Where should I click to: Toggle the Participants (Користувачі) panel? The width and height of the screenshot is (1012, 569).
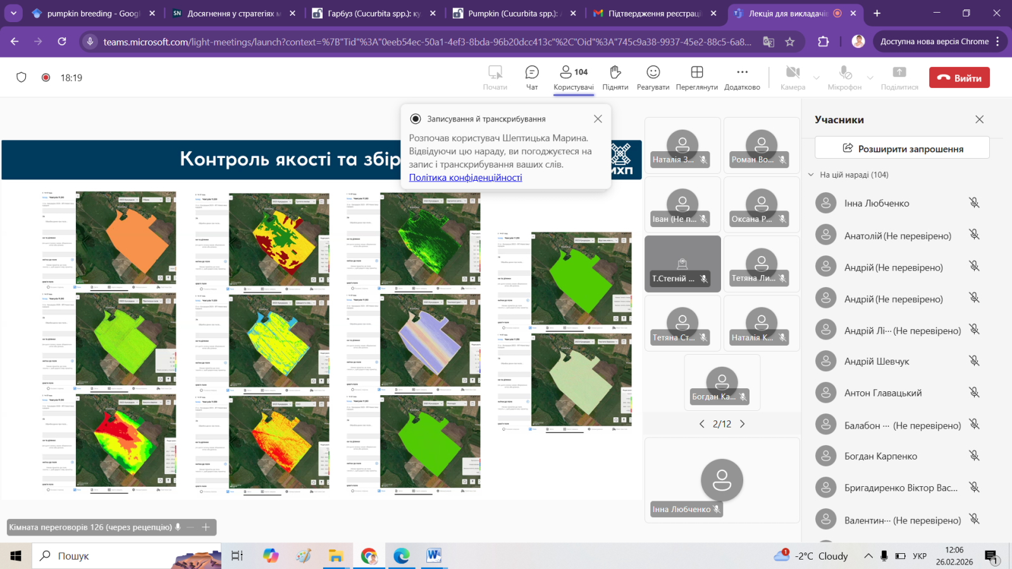click(573, 77)
